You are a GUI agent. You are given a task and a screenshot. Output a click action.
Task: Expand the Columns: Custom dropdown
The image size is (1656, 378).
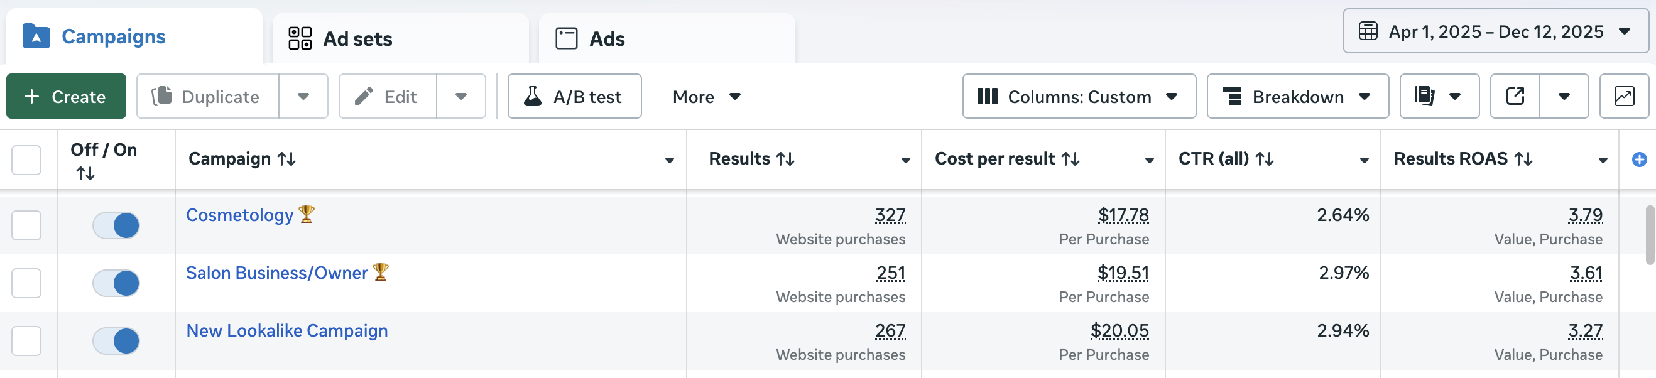tap(1079, 97)
